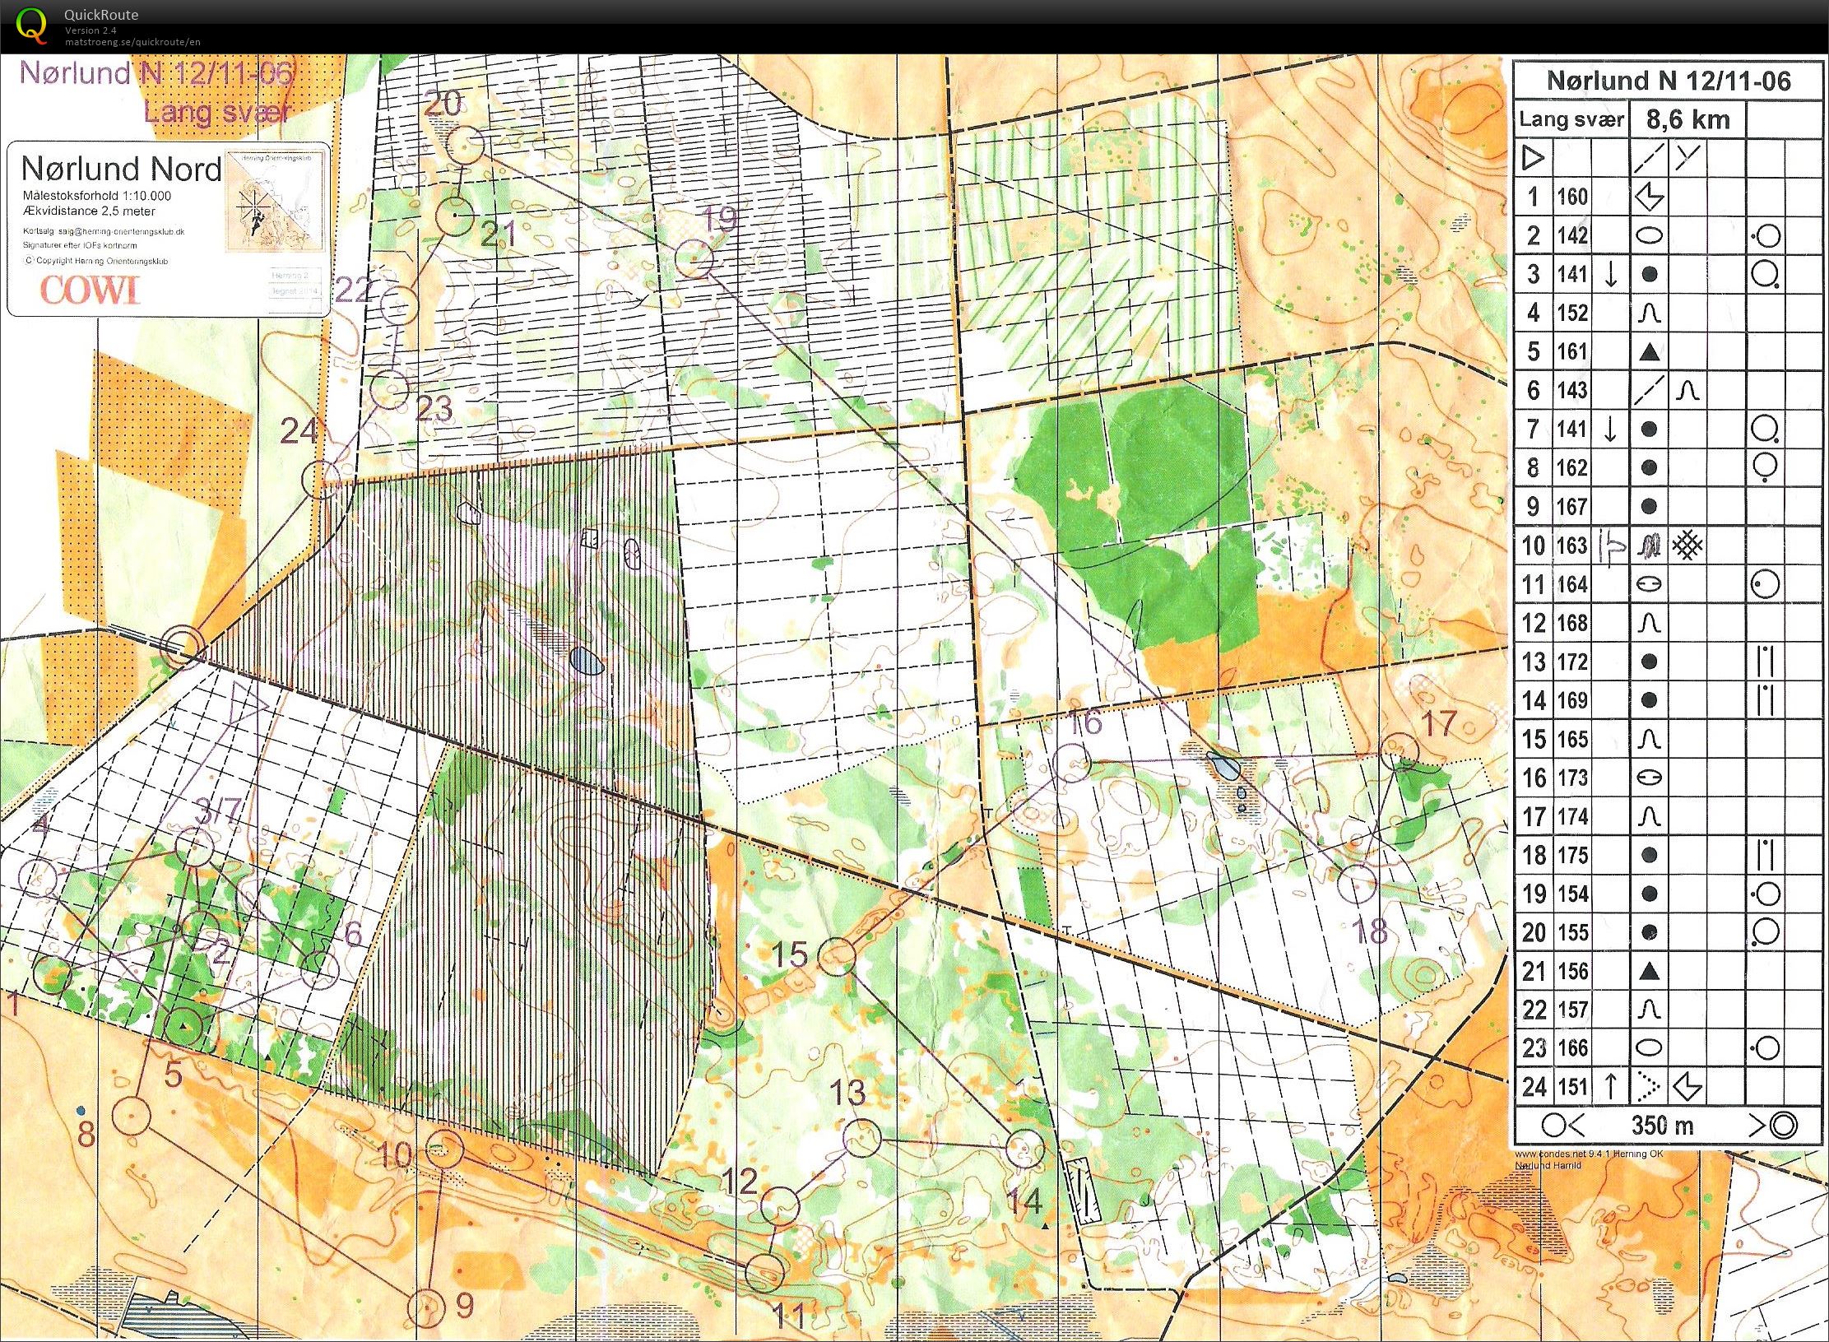1829x1342 pixels.
Task: Click the crosshatch symbol in row 163
Action: pos(1687,545)
